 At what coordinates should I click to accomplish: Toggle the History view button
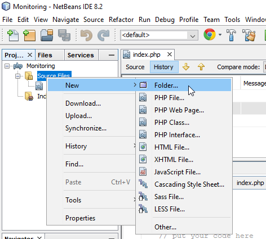pyautogui.click(x=163, y=67)
